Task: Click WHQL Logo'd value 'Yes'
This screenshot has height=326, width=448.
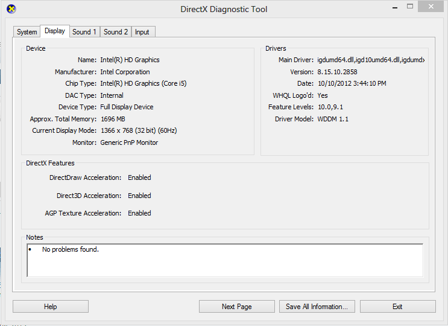Action: tap(323, 95)
